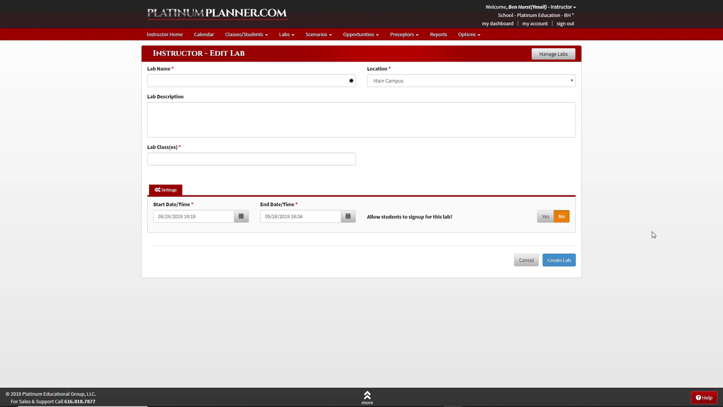Viewport: 723px width, 407px height.
Task: Open the Reports menu item
Action: pos(438,34)
